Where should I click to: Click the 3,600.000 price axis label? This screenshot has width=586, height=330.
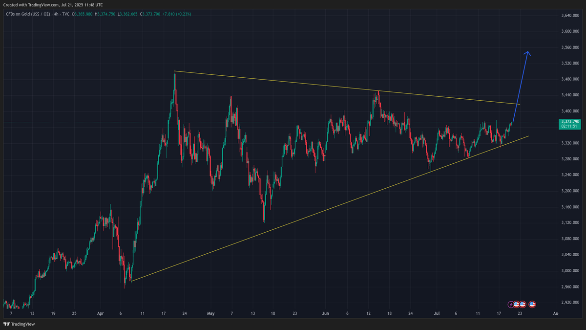click(x=570, y=31)
